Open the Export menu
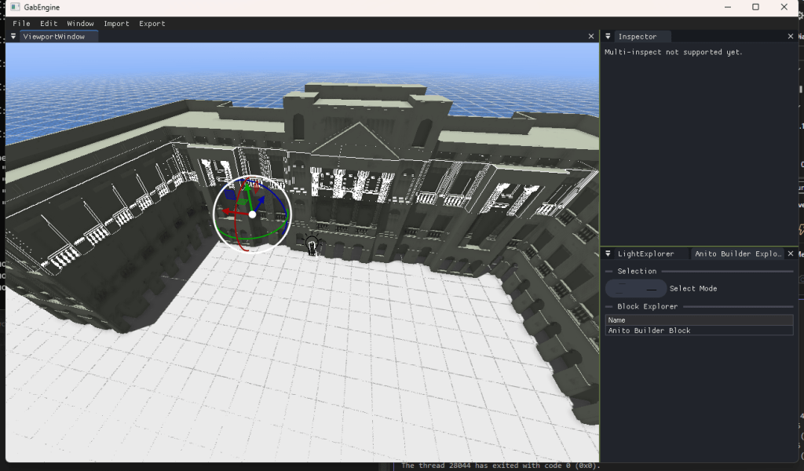Image resolution: width=804 pixels, height=471 pixels. [x=152, y=24]
